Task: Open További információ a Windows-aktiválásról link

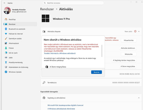Action: point(60,53)
